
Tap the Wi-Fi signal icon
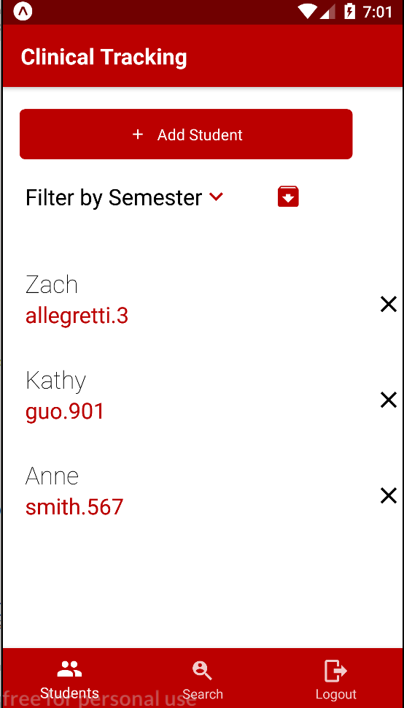pyautogui.click(x=308, y=12)
